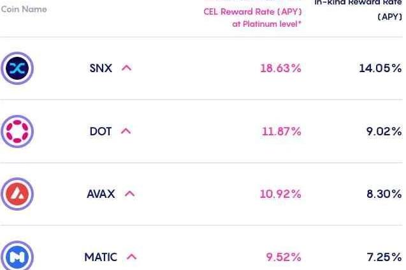Click SNX's 18.63% CEL reward rate
Image resolution: width=406 pixels, height=270 pixels.
pos(280,68)
